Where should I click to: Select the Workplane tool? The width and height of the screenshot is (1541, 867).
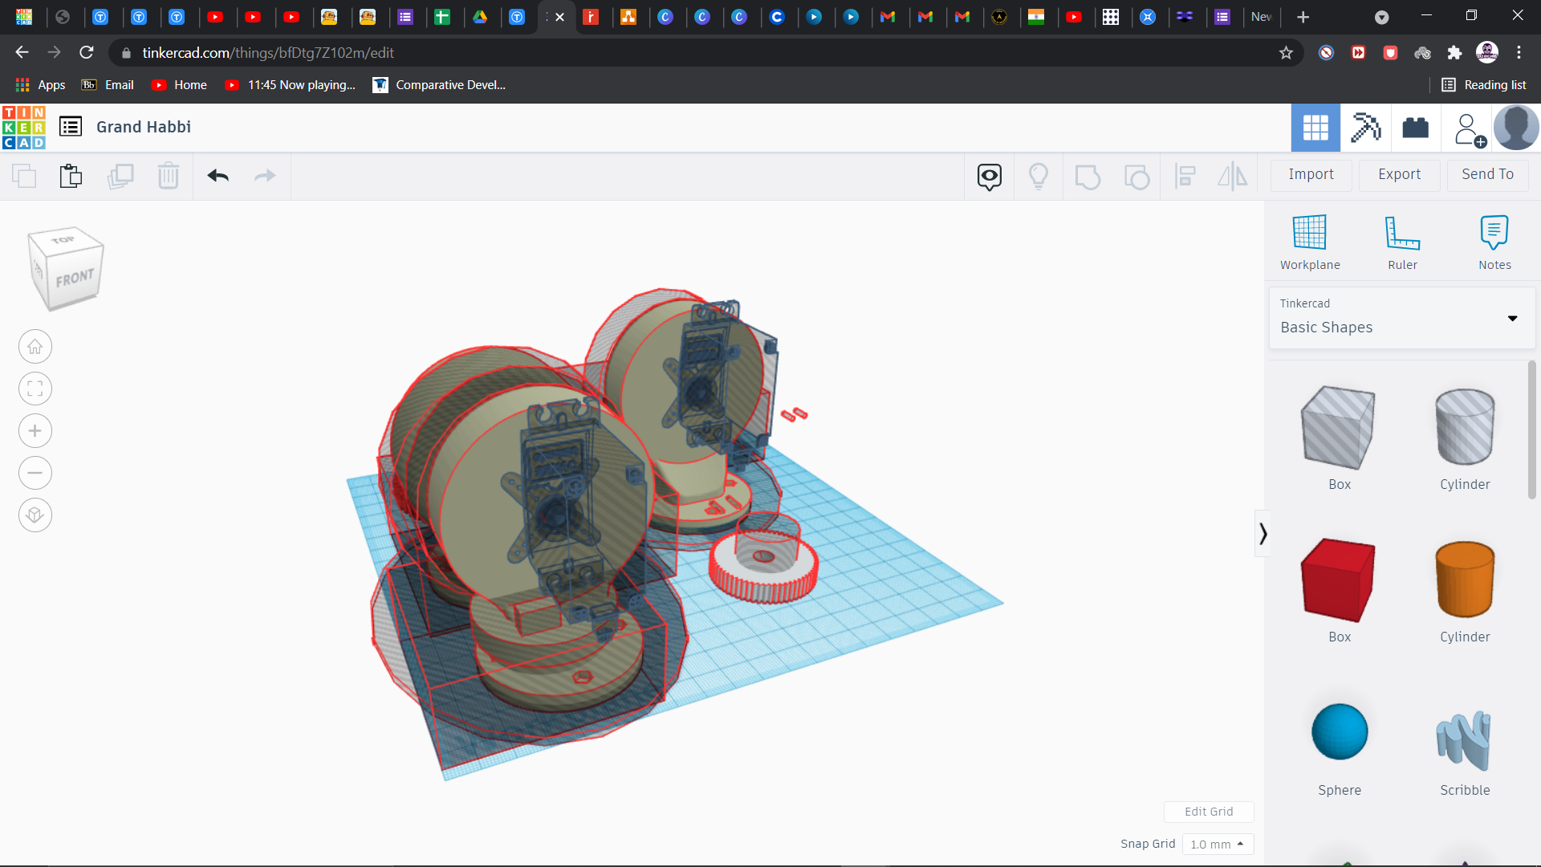point(1310,241)
